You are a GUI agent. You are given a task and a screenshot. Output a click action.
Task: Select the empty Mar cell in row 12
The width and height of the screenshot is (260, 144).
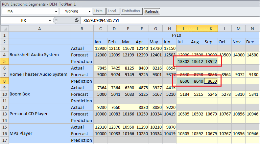[128, 107]
